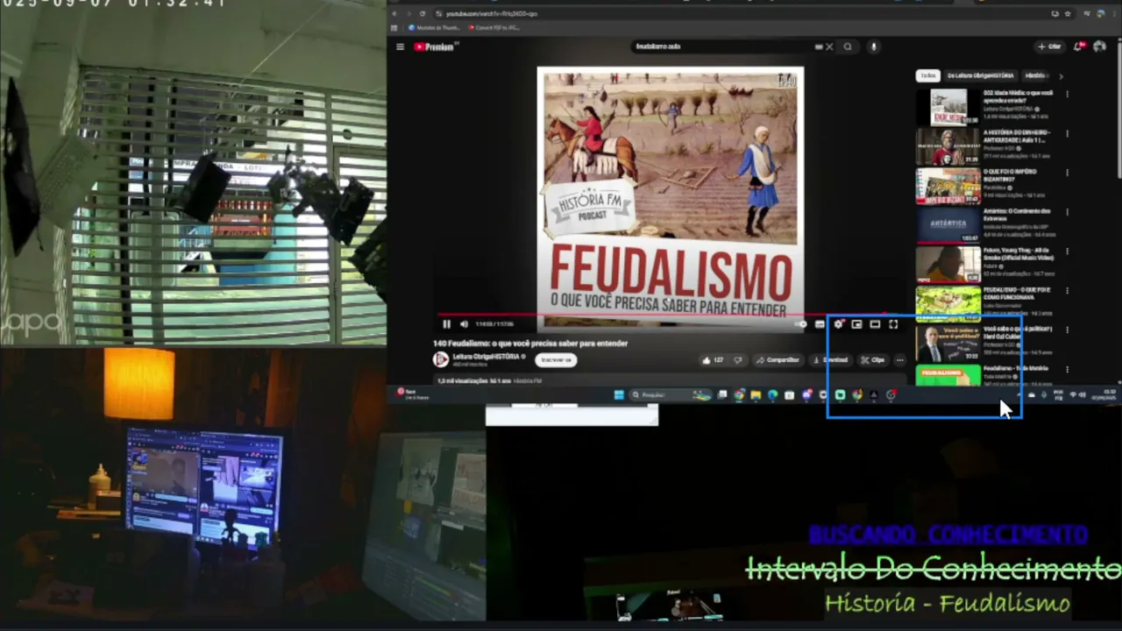Open options menu for HISTÓRIA DO DINHEIRO video

tap(1067, 133)
